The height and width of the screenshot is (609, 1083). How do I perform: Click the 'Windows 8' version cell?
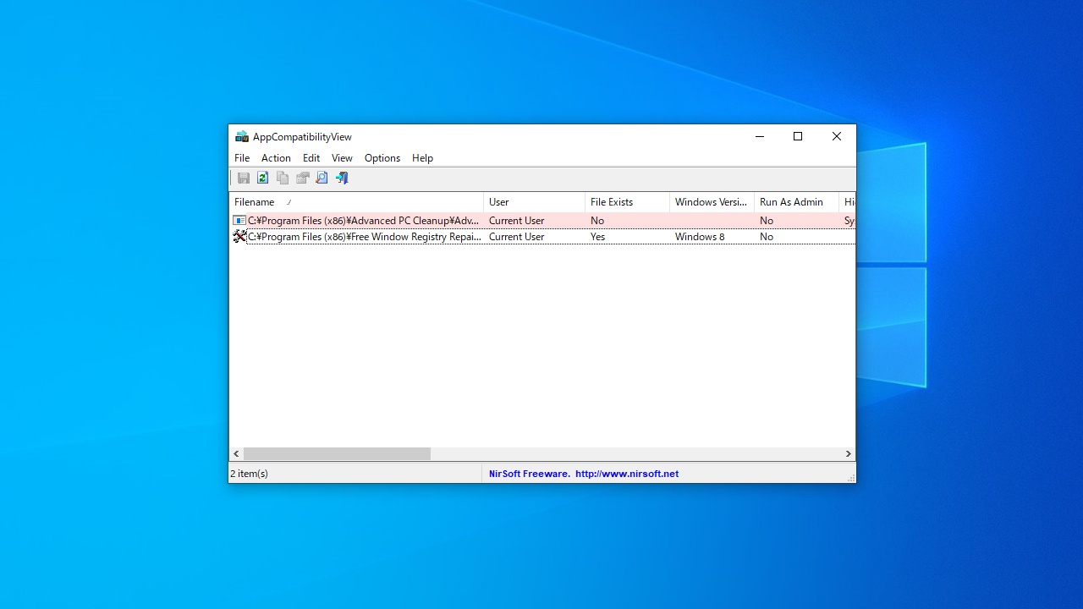click(700, 237)
